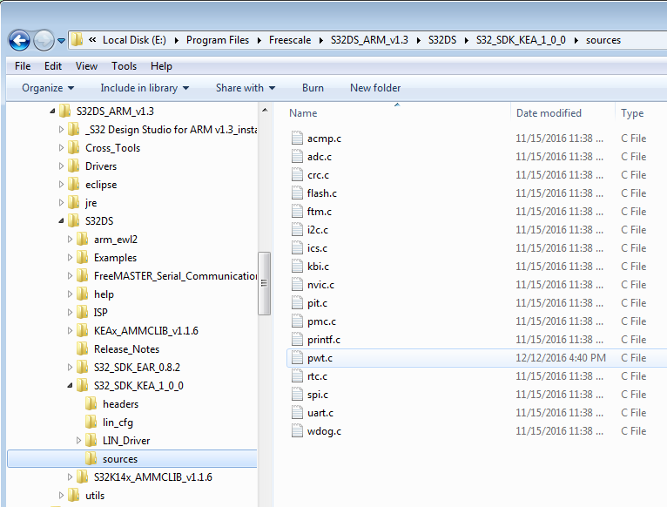Click kbi.c file icon
This screenshot has width=667, height=507.
click(297, 266)
